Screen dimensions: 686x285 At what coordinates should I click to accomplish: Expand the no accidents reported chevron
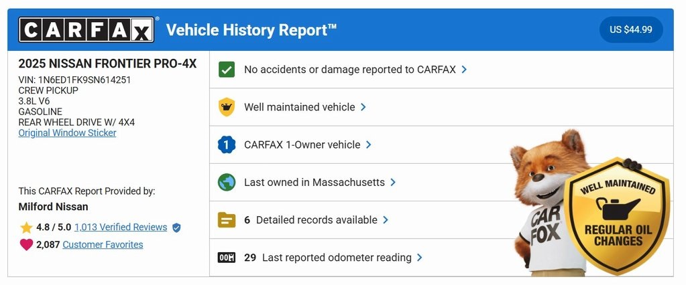pyautogui.click(x=464, y=70)
